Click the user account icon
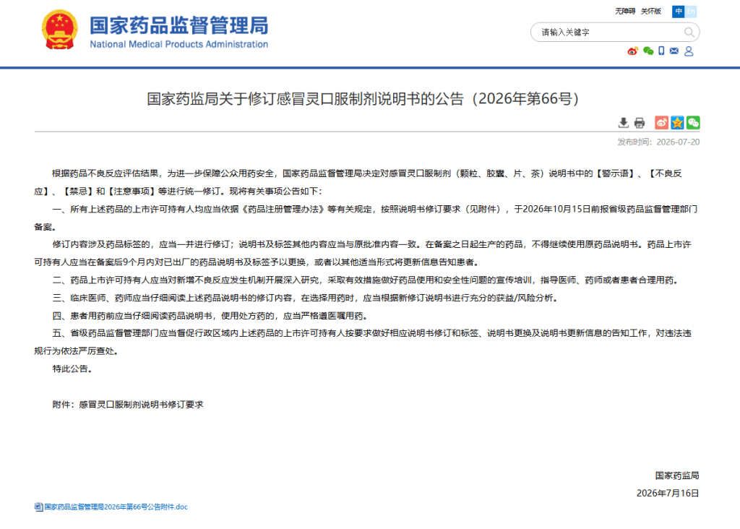This screenshot has height=529, width=740. 689,51
